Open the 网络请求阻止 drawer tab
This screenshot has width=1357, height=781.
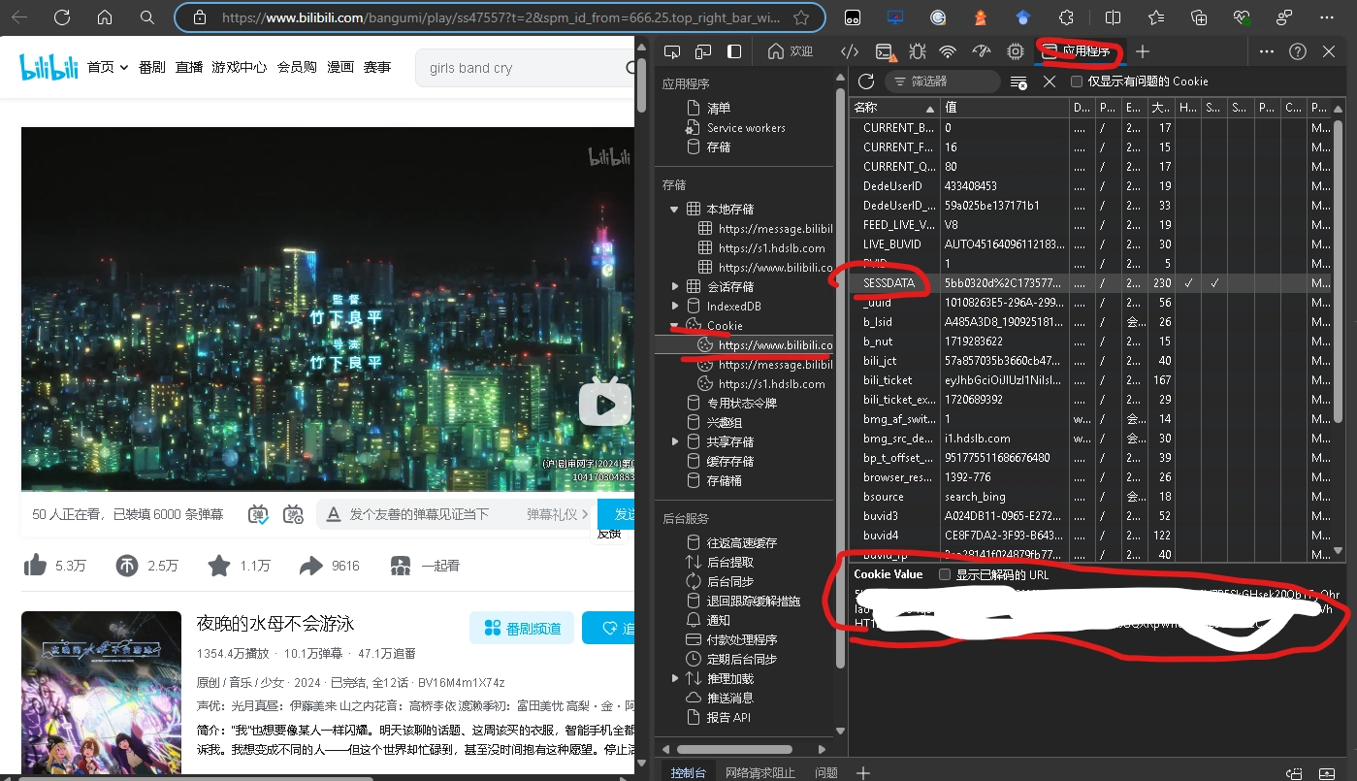[x=760, y=772]
